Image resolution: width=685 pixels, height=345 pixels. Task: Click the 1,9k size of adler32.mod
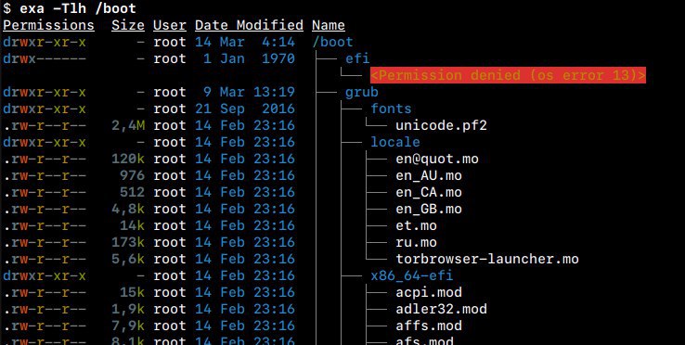127,309
